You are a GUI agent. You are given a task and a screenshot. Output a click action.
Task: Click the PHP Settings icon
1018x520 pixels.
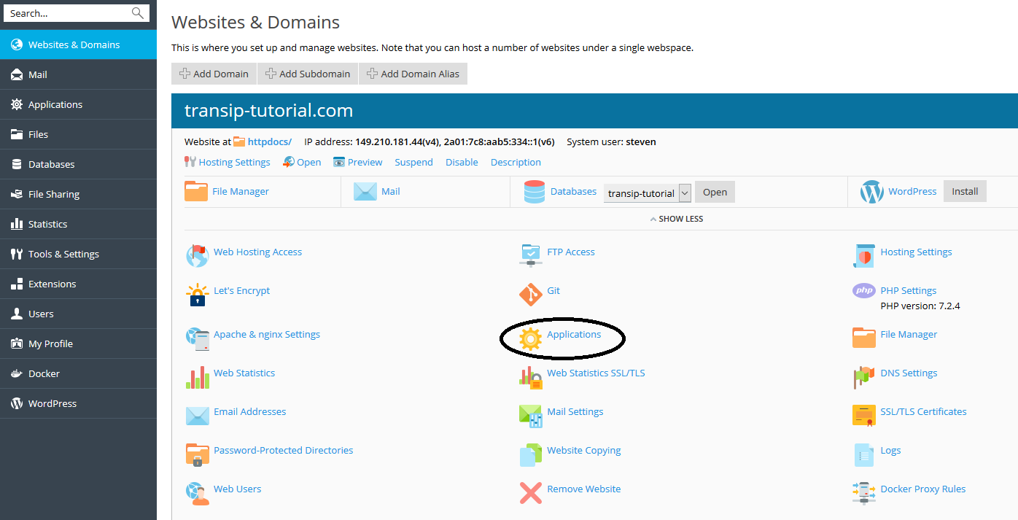[x=864, y=291]
